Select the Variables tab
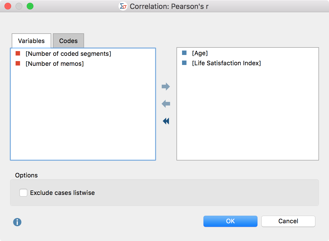The image size is (329, 241). pos(31,41)
